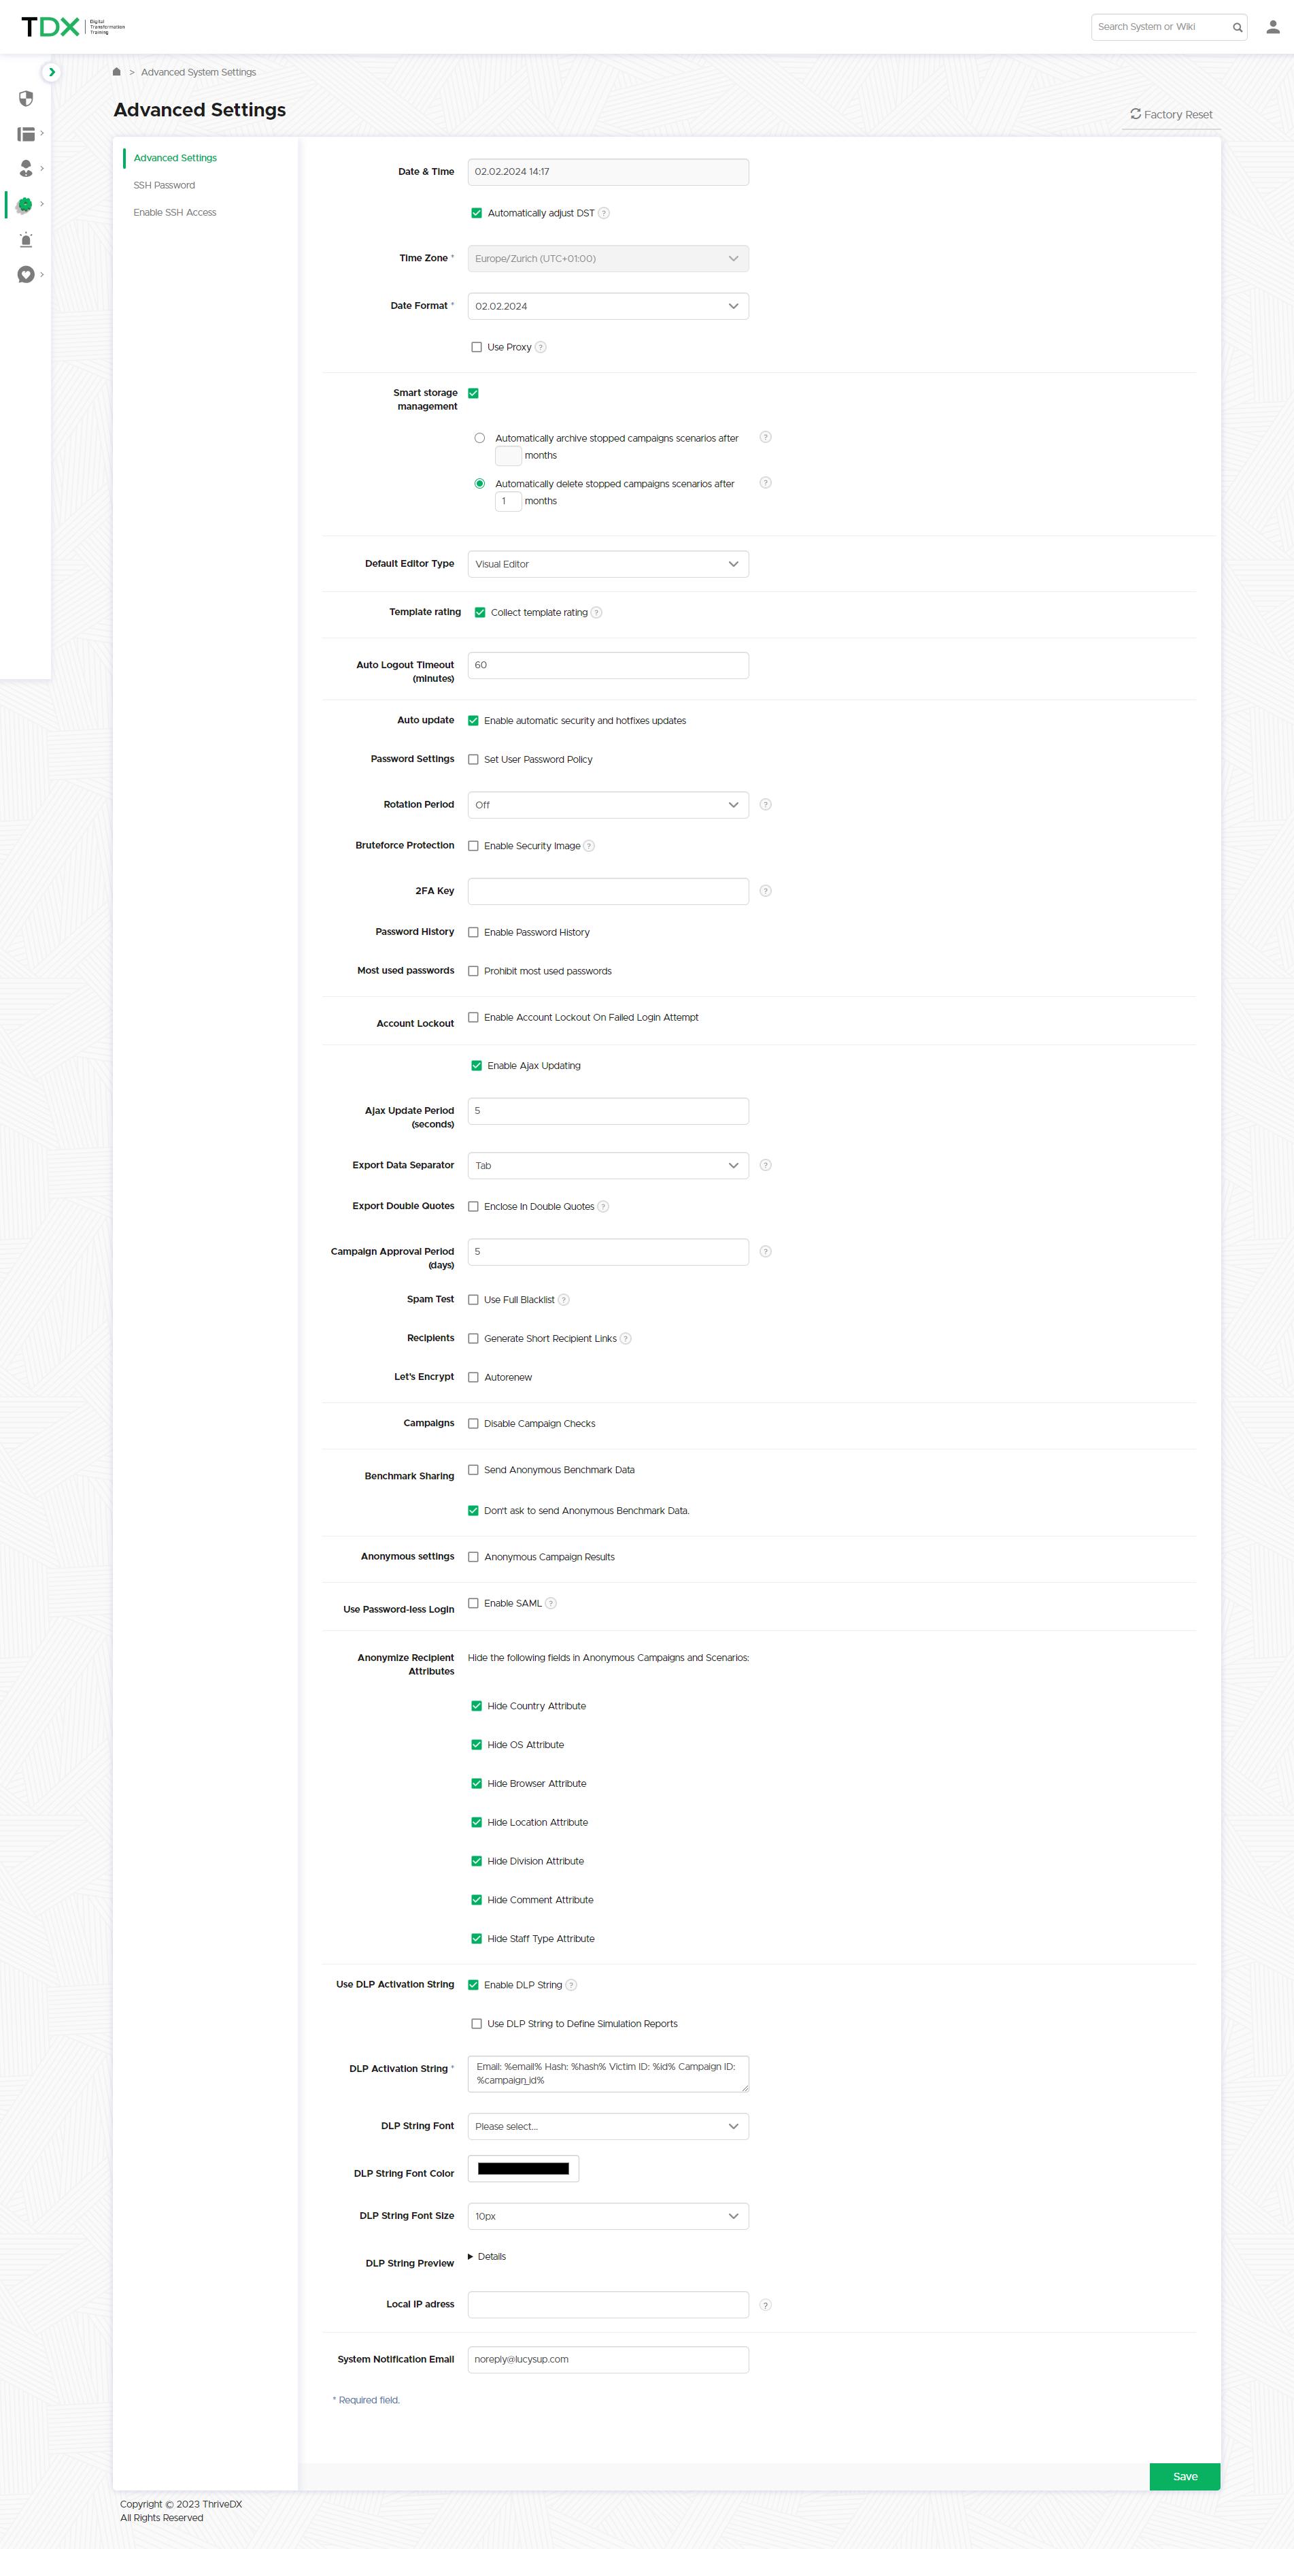The width and height of the screenshot is (1294, 2549).
Task: Click the Save button
Action: (1185, 2476)
